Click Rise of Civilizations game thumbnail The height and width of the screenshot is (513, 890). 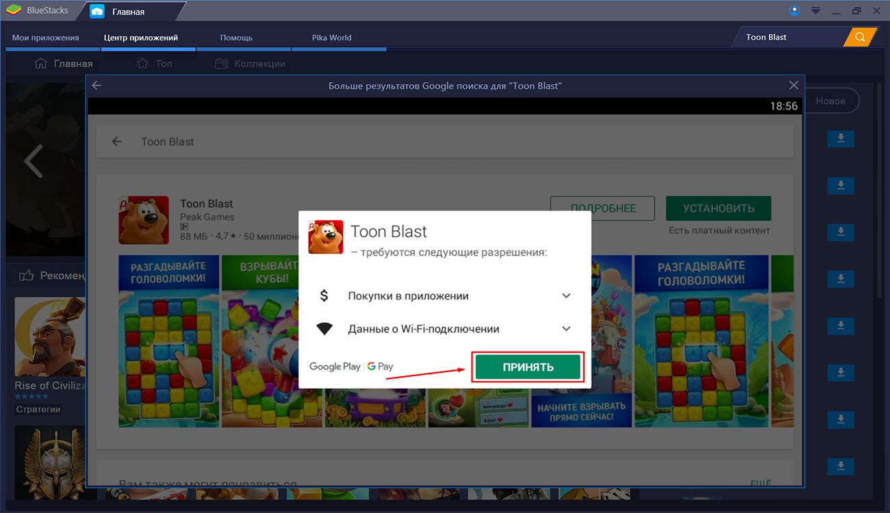pyautogui.click(x=50, y=337)
